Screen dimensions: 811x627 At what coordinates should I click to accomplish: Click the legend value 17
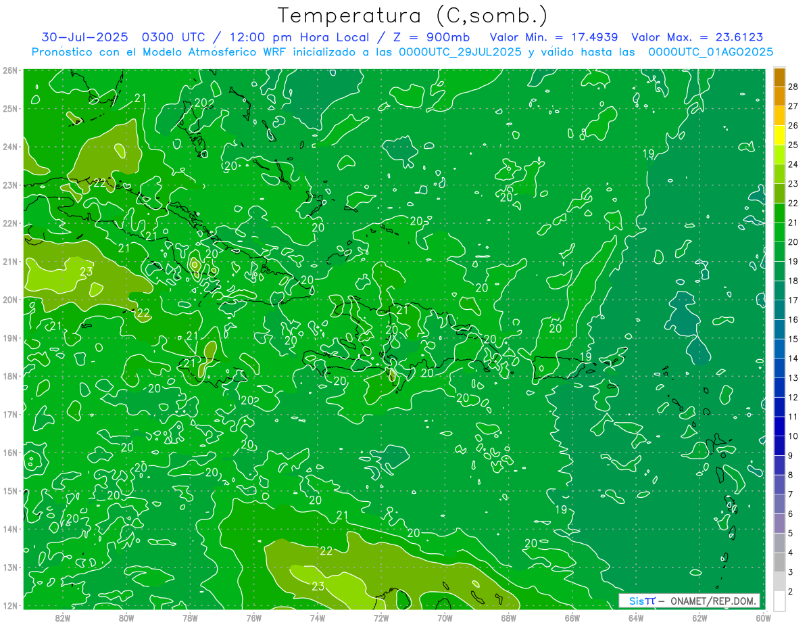[793, 300]
